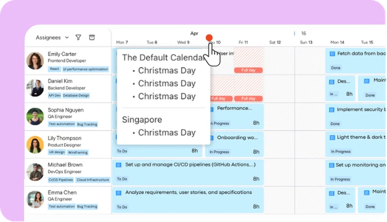Select the CI/CD Pipelines tag
The height and width of the screenshot is (222, 387).
[x=61, y=179]
